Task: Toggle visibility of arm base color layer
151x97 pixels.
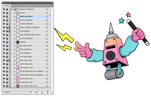Action: click(x=4, y=57)
